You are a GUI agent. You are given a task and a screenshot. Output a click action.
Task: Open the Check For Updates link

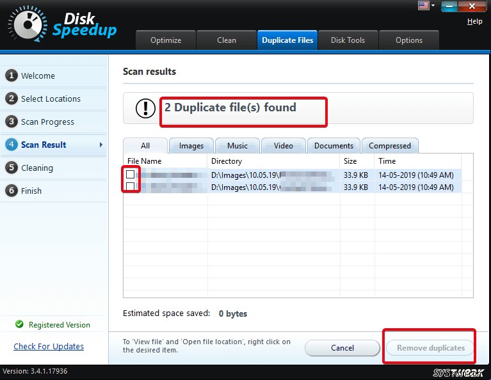point(49,346)
